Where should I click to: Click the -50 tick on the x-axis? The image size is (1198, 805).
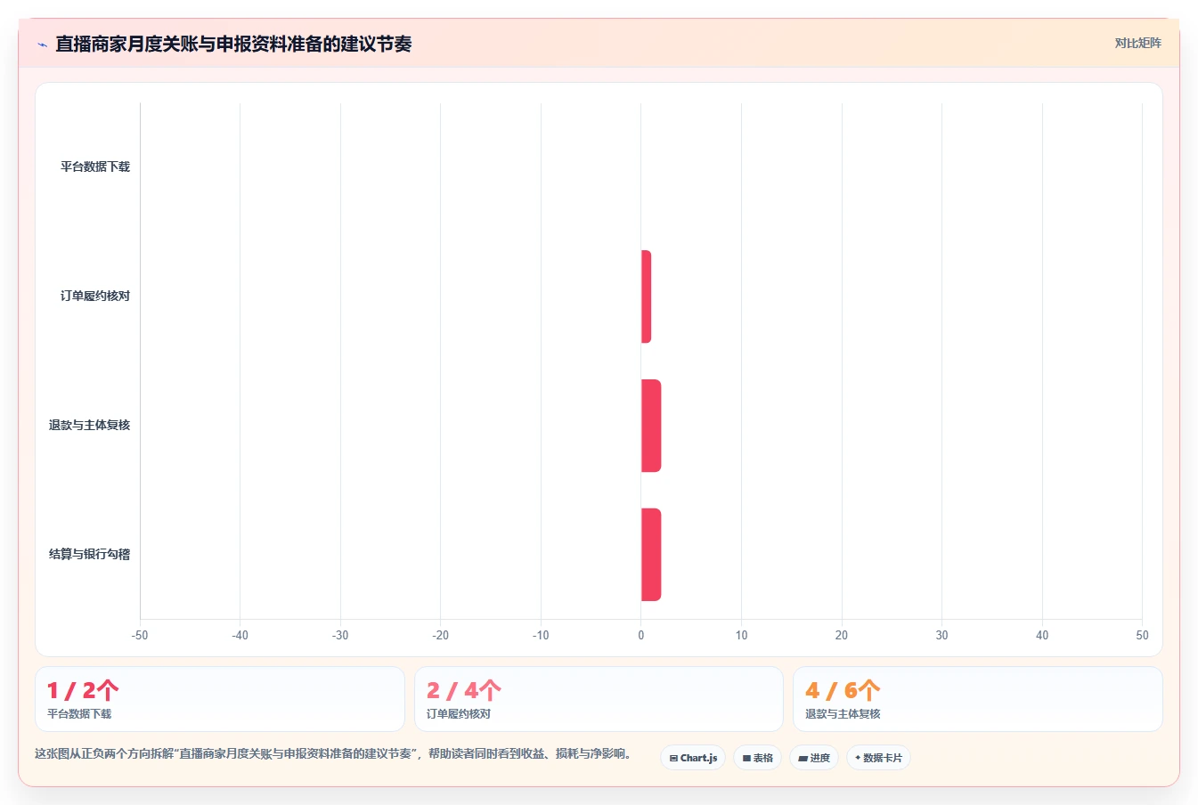click(140, 635)
